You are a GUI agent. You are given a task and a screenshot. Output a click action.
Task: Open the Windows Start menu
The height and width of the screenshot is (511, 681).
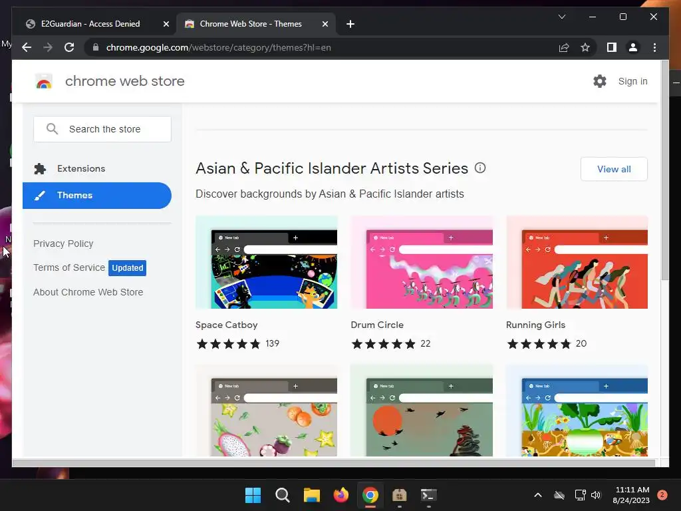coord(253,495)
